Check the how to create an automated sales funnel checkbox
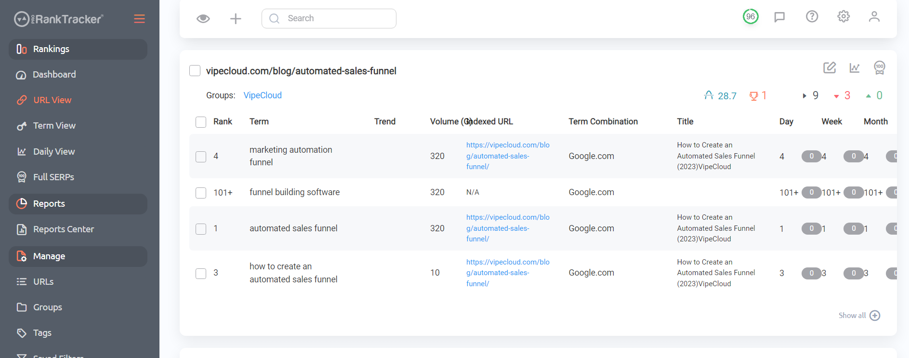This screenshot has height=358, width=909. (x=201, y=274)
